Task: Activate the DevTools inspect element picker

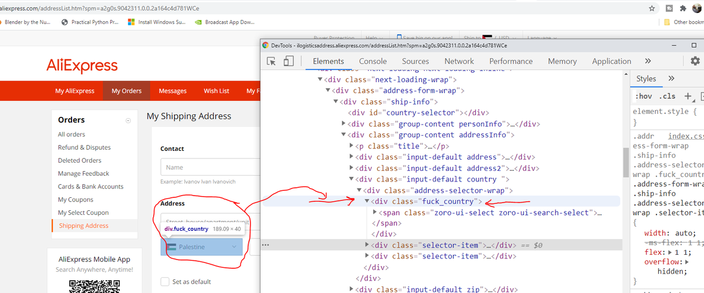Action: pos(271,61)
